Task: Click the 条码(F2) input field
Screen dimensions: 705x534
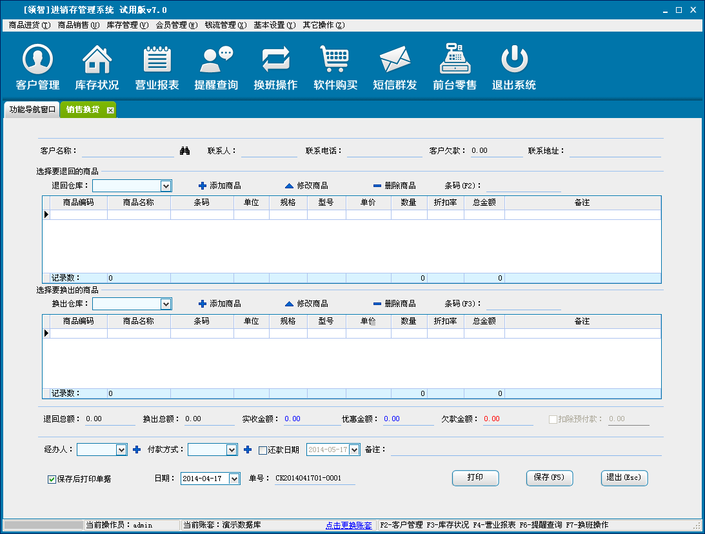Action: tap(523, 186)
